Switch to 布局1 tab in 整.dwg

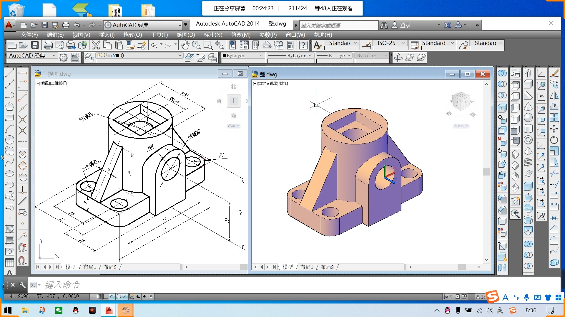pos(307,267)
